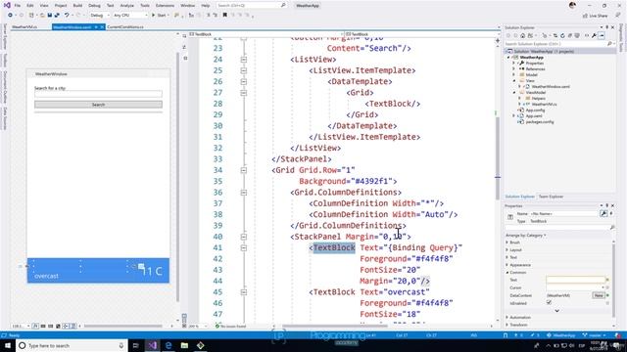
Task: Open Task View from the taskbar
Action: pos(135,345)
